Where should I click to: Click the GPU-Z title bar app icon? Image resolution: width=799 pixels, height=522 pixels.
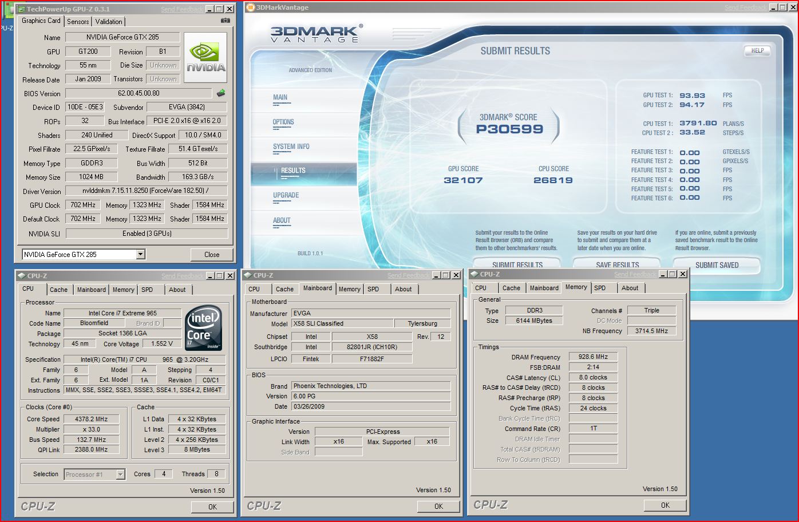pyautogui.click(x=21, y=9)
